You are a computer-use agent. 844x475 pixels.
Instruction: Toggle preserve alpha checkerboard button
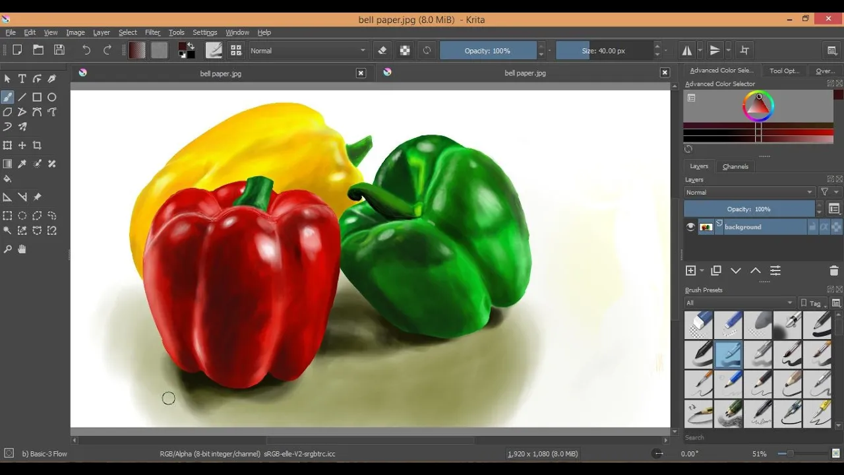[405, 50]
